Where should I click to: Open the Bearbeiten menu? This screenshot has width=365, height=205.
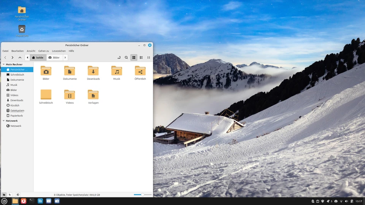[x=17, y=51]
